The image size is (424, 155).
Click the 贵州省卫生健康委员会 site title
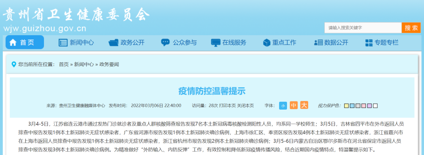[x=76, y=14]
